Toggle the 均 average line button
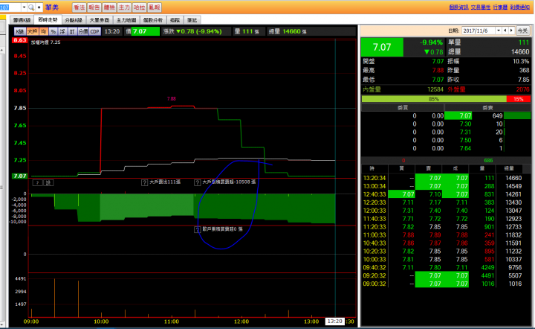 44,31
